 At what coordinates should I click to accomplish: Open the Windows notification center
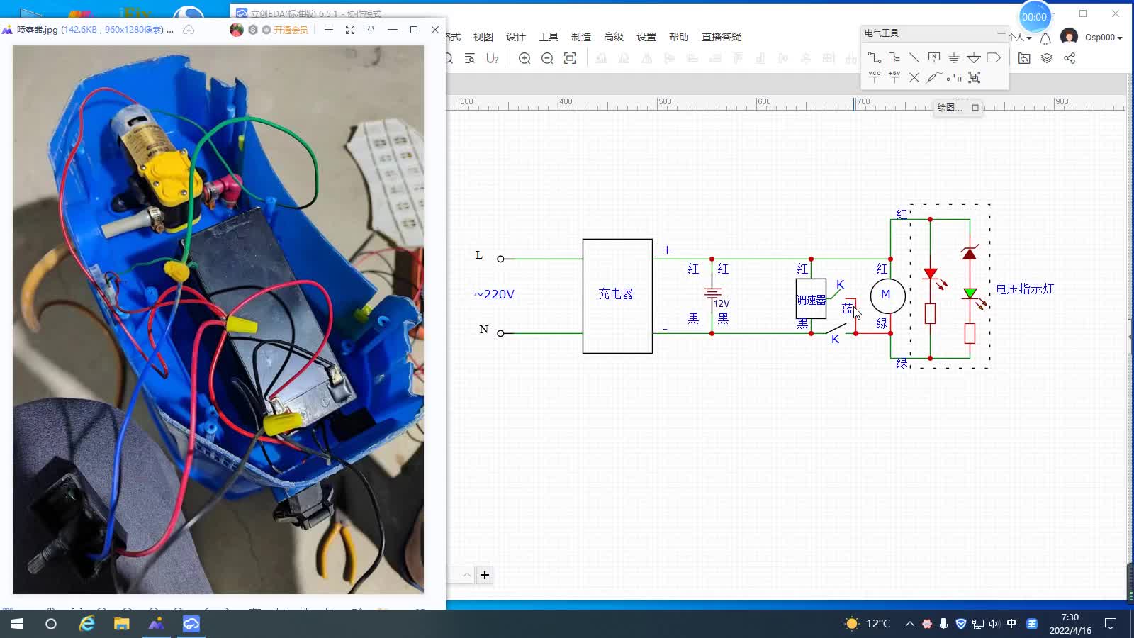[1111, 624]
